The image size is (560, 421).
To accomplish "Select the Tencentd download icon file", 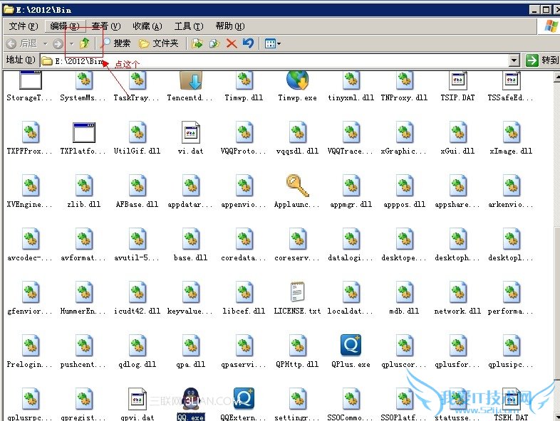I will pyautogui.click(x=190, y=80).
